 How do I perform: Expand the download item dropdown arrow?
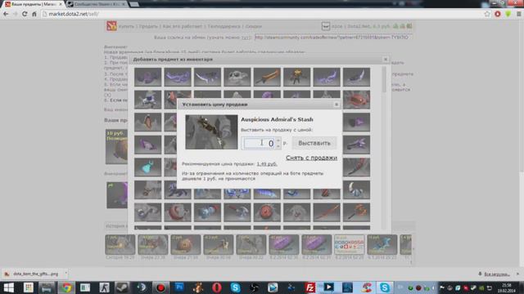click(x=65, y=274)
